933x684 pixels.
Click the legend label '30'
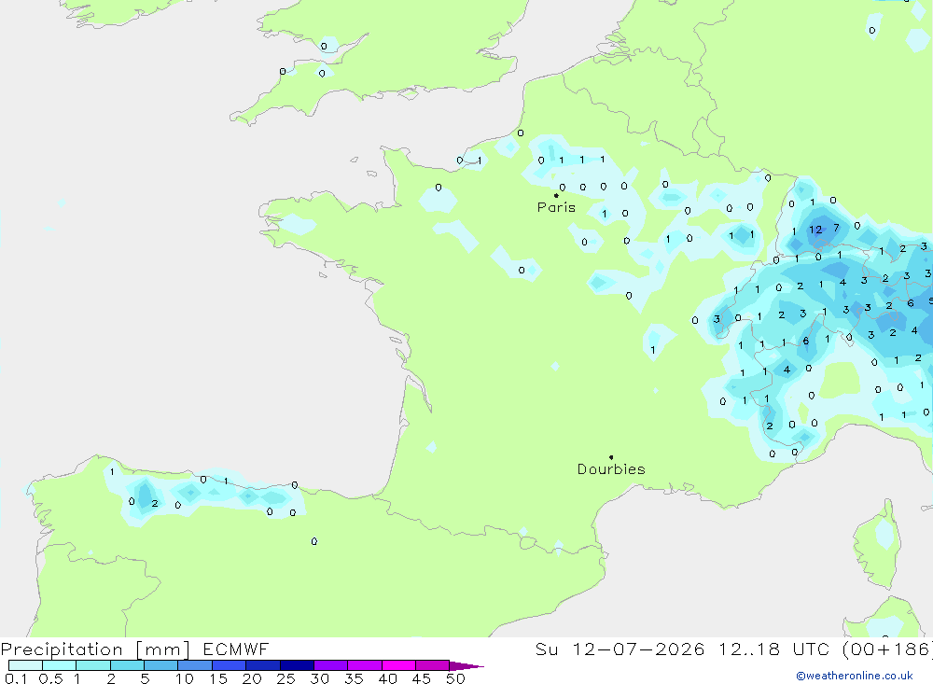click(320, 678)
